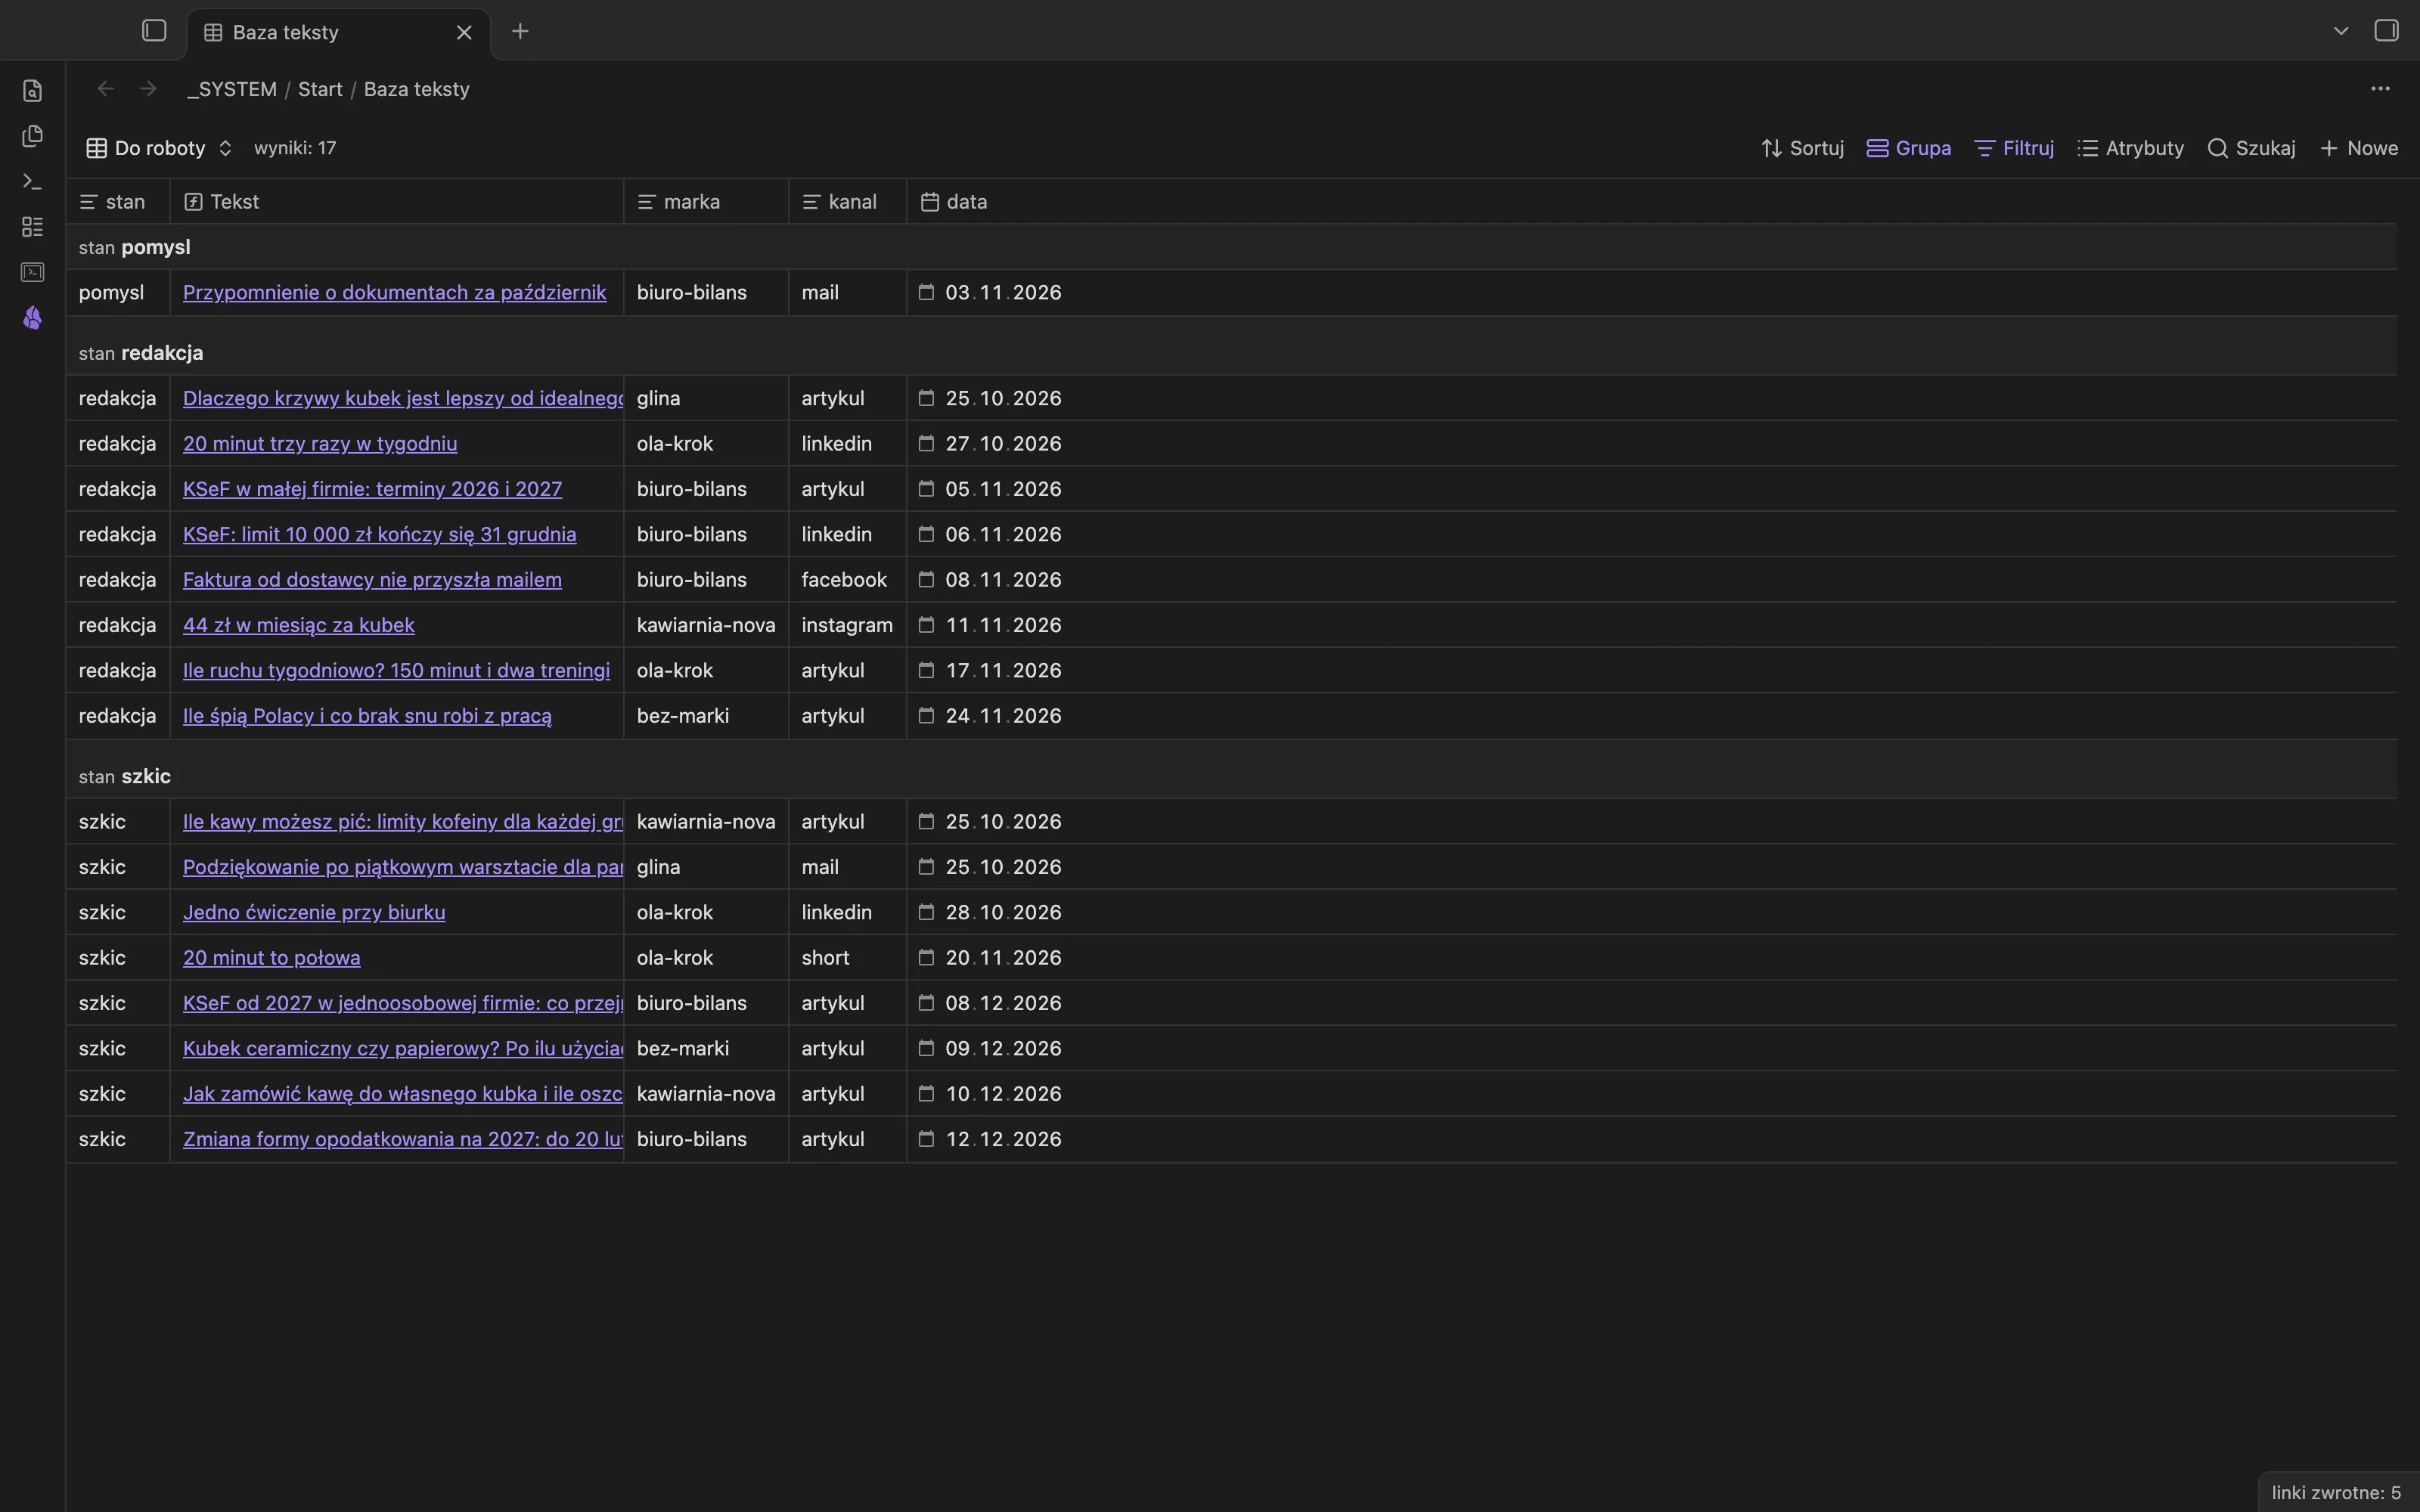This screenshot has width=2420, height=1512.
Task: Open the Do roboty view selector
Action: pos(159,148)
